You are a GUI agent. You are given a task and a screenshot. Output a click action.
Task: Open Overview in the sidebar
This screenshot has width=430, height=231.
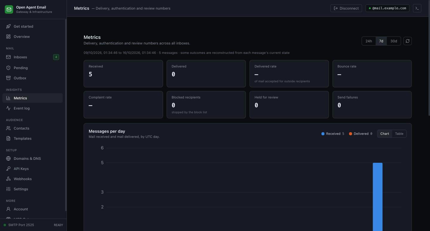tap(33, 37)
